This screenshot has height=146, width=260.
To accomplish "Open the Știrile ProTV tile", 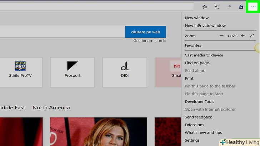I will (20, 72).
